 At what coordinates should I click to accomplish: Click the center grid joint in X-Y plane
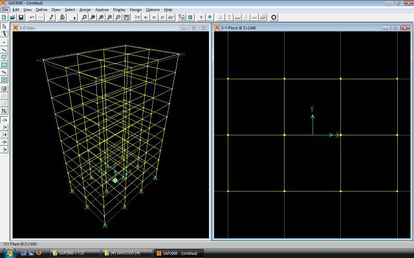285,135
